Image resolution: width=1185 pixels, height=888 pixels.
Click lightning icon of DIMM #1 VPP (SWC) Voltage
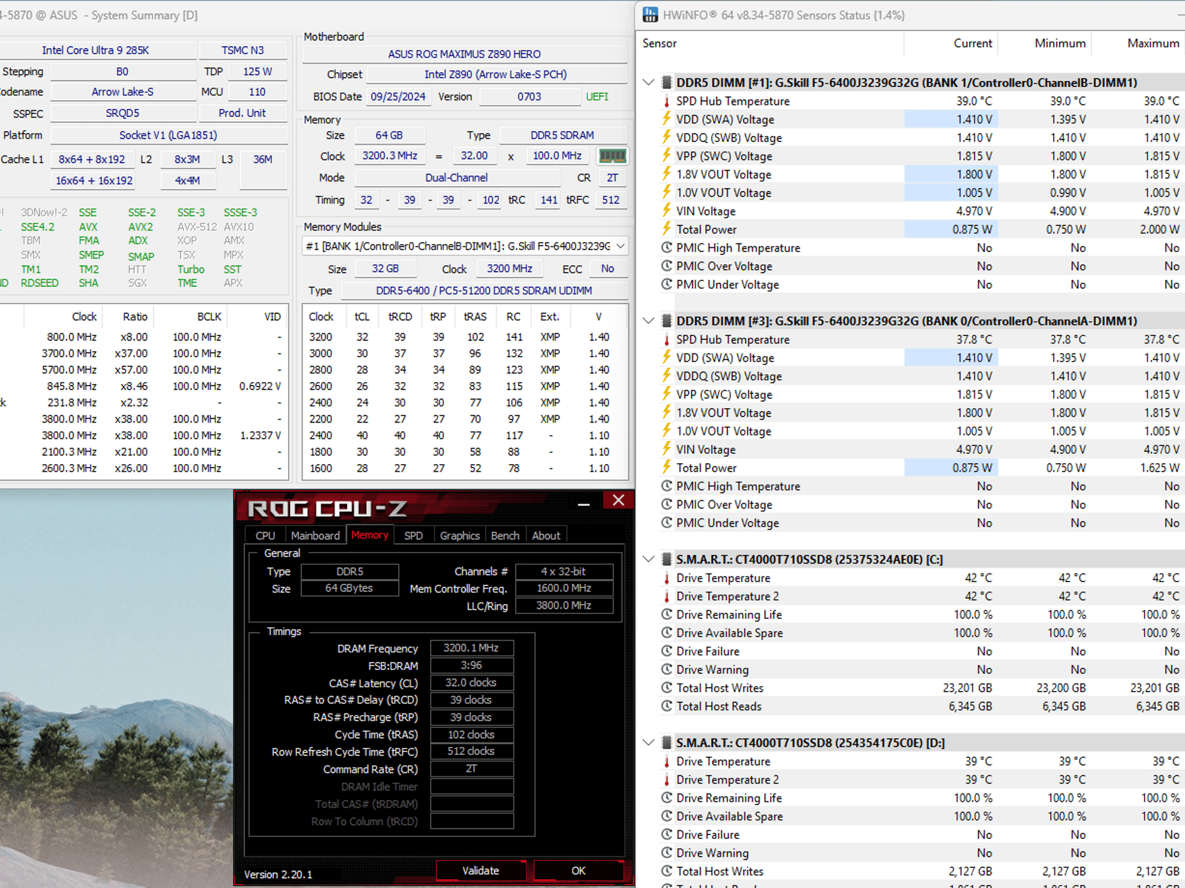tap(667, 156)
